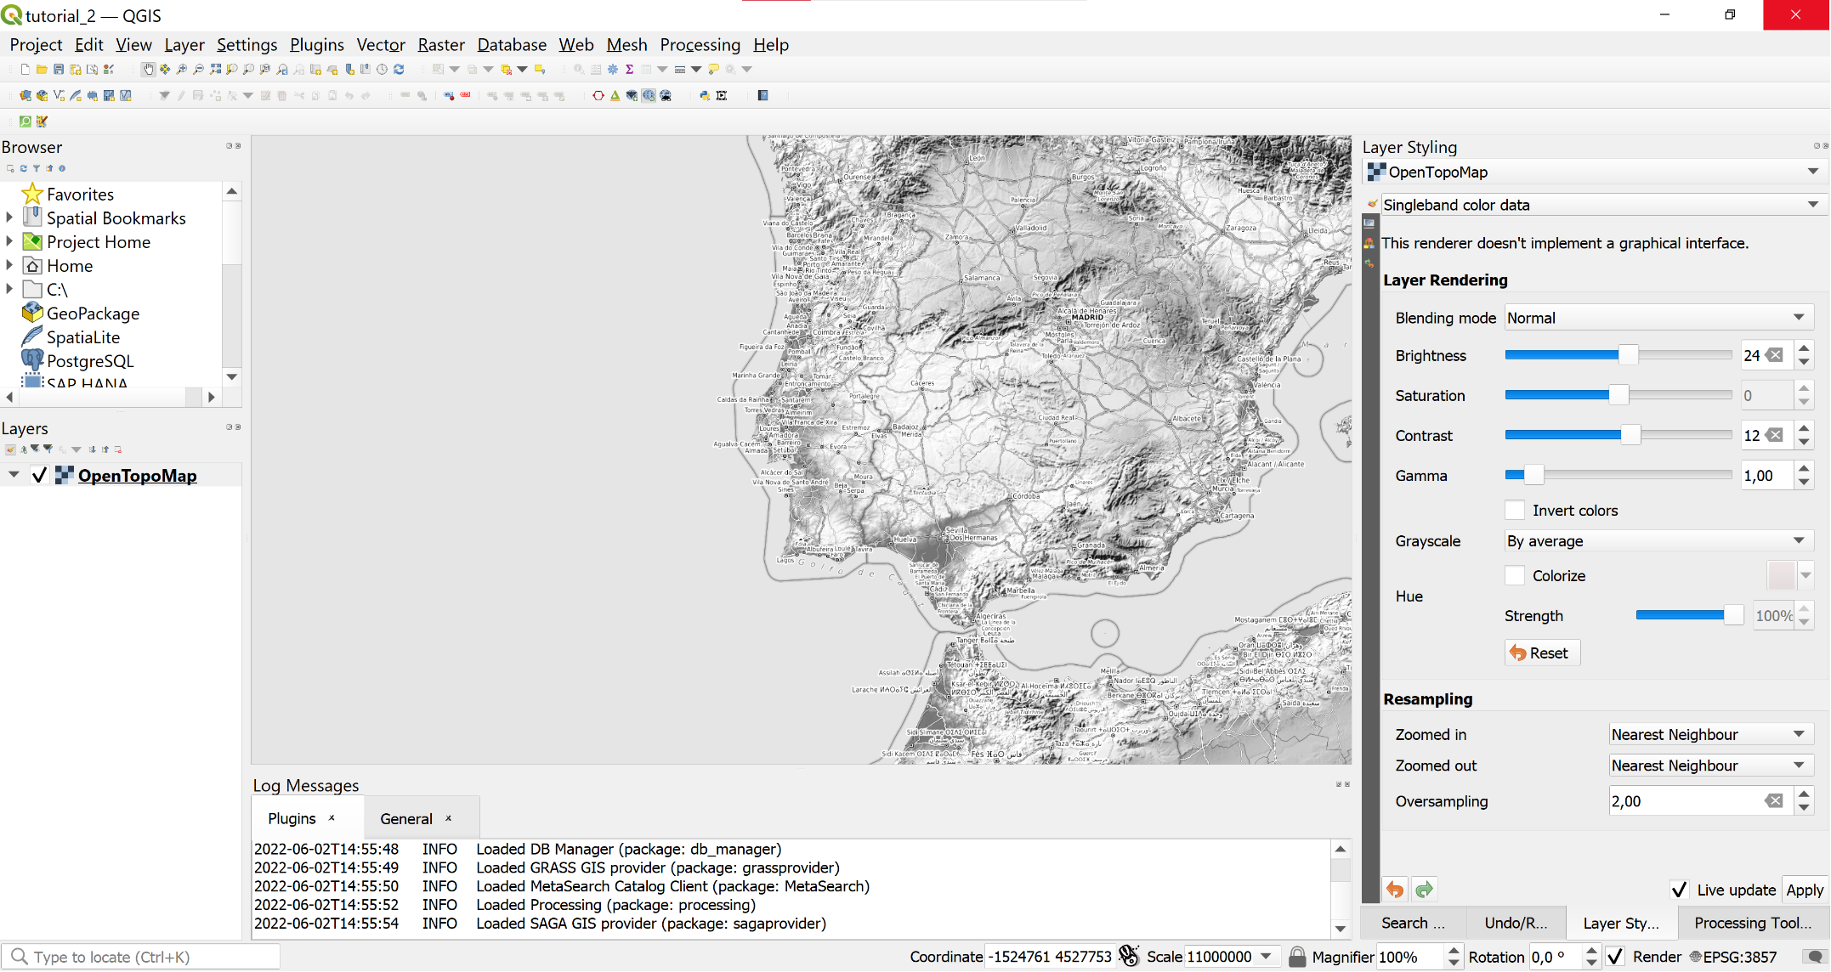Open the layer selector dropdown OpenTopoMap
1831x972 pixels.
tap(1594, 172)
